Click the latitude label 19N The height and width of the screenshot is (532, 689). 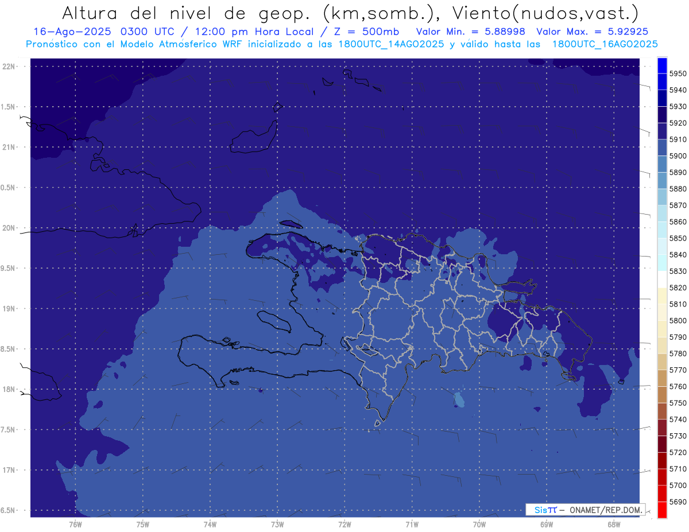[9, 308]
